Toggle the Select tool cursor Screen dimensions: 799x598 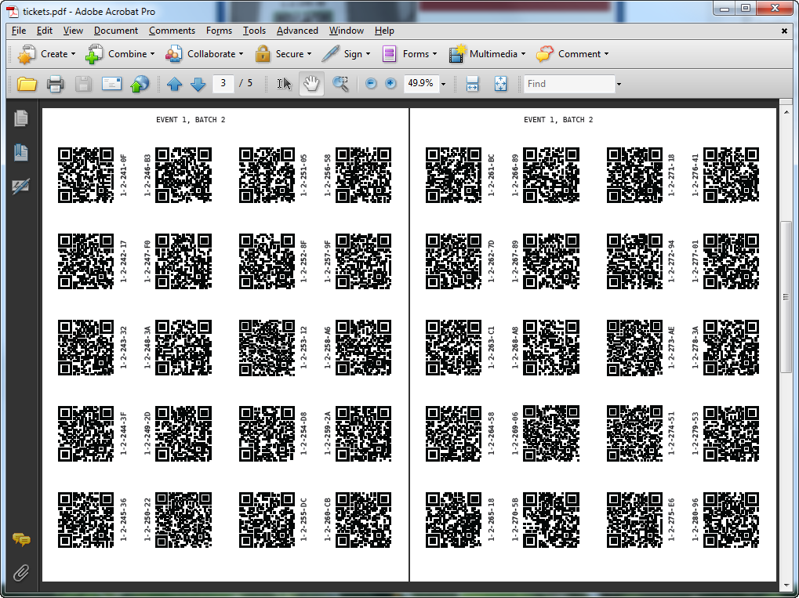pos(284,84)
